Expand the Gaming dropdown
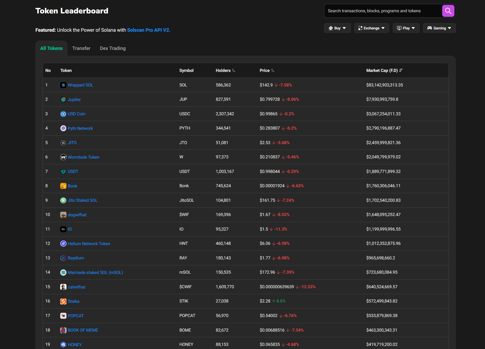The image size is (485, 349). 439,28
